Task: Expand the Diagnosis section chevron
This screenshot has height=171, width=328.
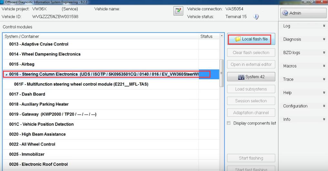Action: [x=324, y=39]
